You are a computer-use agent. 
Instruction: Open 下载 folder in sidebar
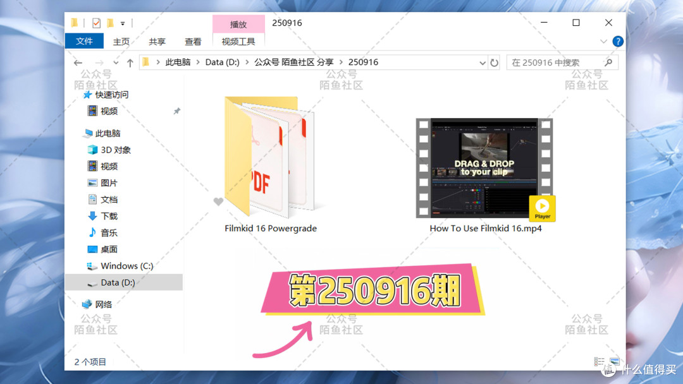(109, 216)
